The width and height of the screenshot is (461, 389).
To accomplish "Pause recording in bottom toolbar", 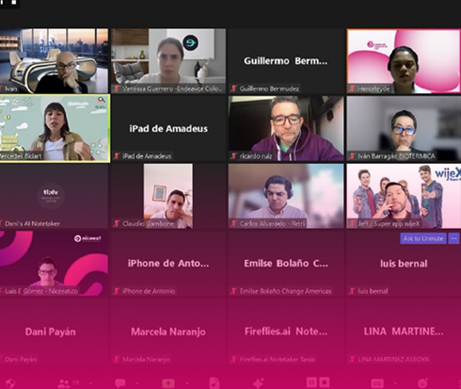I will pyautogui.click(x=311, y=382).
